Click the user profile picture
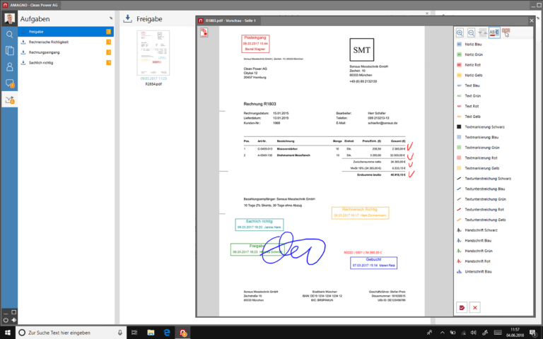This screenshot has height=339, width=543. (x=9, y=17)
